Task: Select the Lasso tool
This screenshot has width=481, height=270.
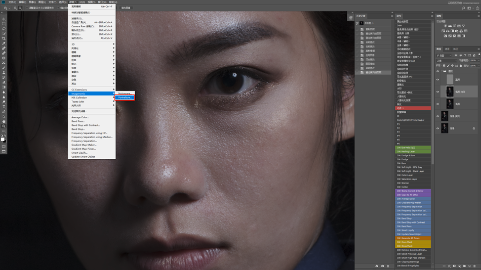Action: [x=4, y=28]
